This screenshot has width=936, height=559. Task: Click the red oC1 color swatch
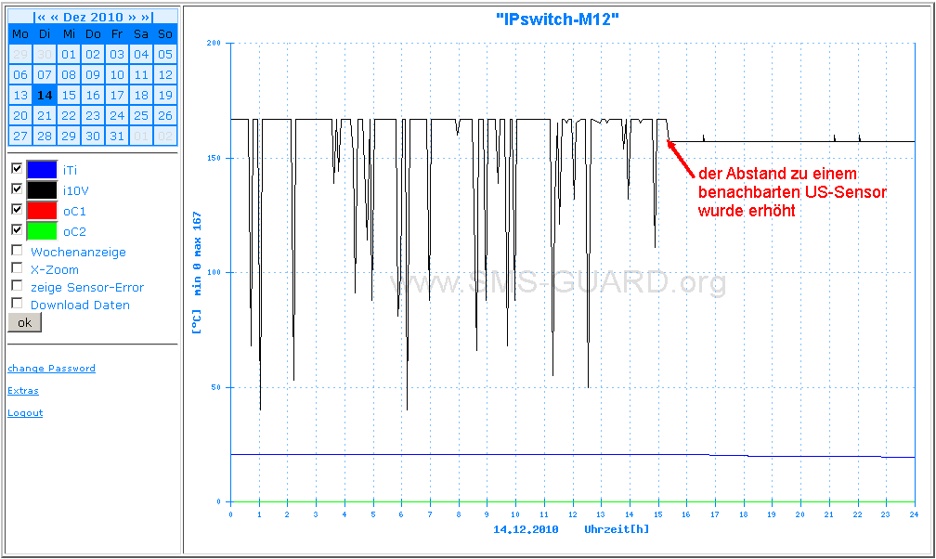pyautogui.click(x=42, y=210)
